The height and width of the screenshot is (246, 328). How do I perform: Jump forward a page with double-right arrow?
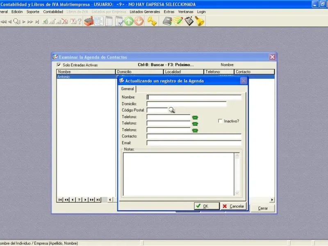pos(91,200)
